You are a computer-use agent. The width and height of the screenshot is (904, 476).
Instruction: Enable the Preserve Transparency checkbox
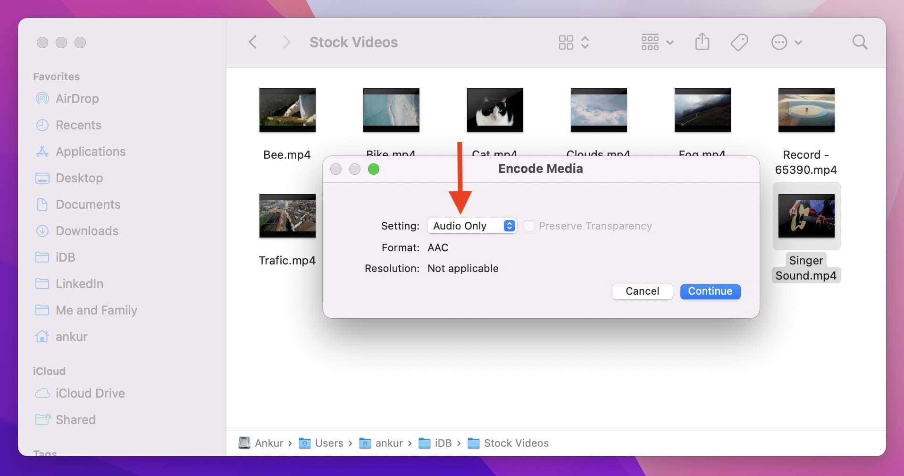(529, 226)
